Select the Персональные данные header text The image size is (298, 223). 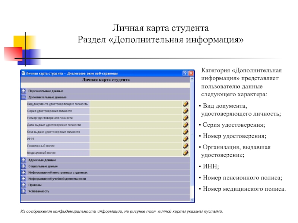tap(46, 91)
